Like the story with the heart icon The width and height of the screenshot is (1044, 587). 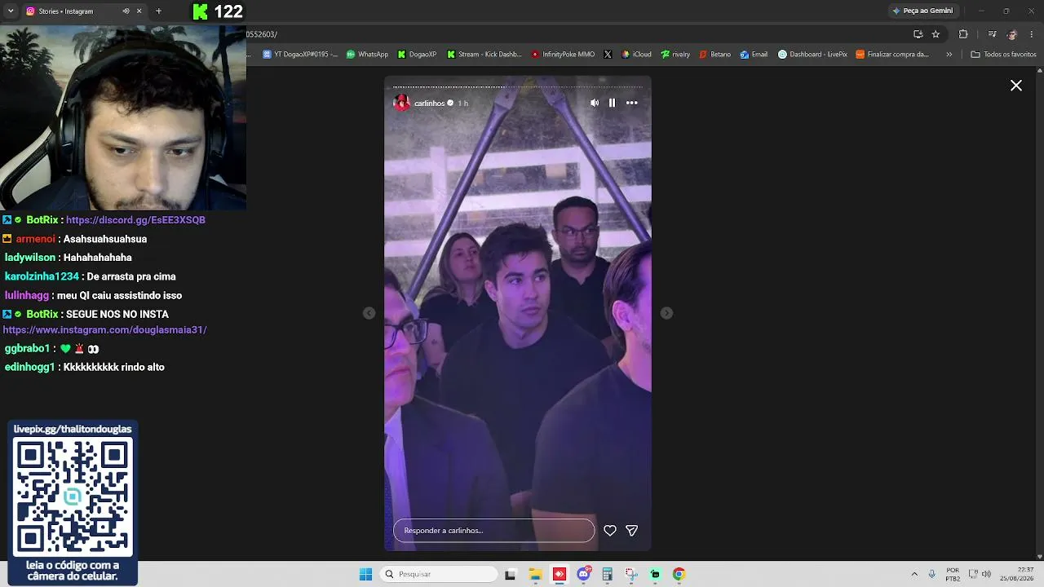(610, 531)
